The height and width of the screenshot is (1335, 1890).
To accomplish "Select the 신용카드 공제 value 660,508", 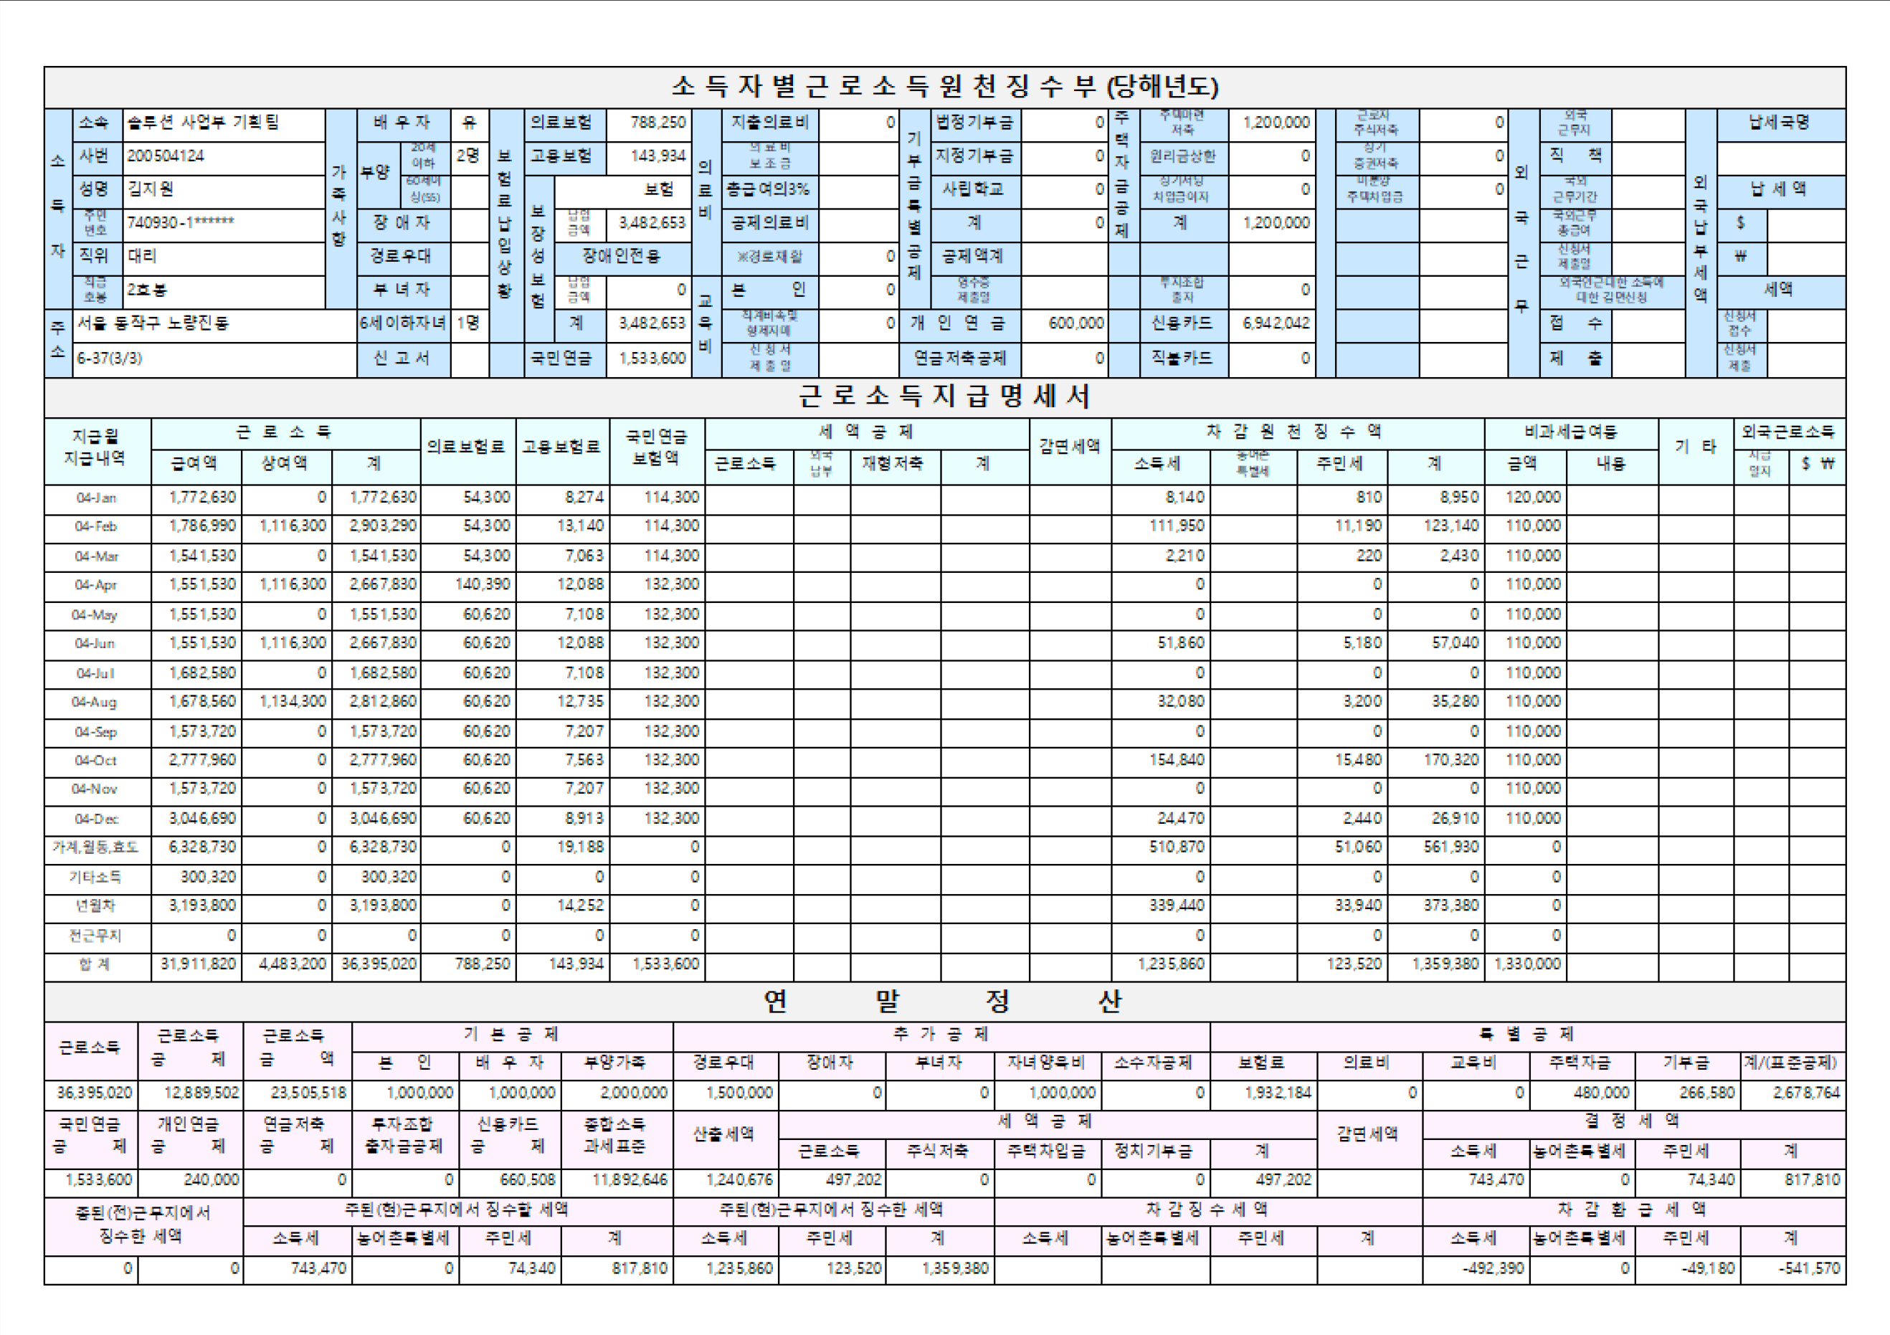I will pyautogui.click(x=528, y=1181).
